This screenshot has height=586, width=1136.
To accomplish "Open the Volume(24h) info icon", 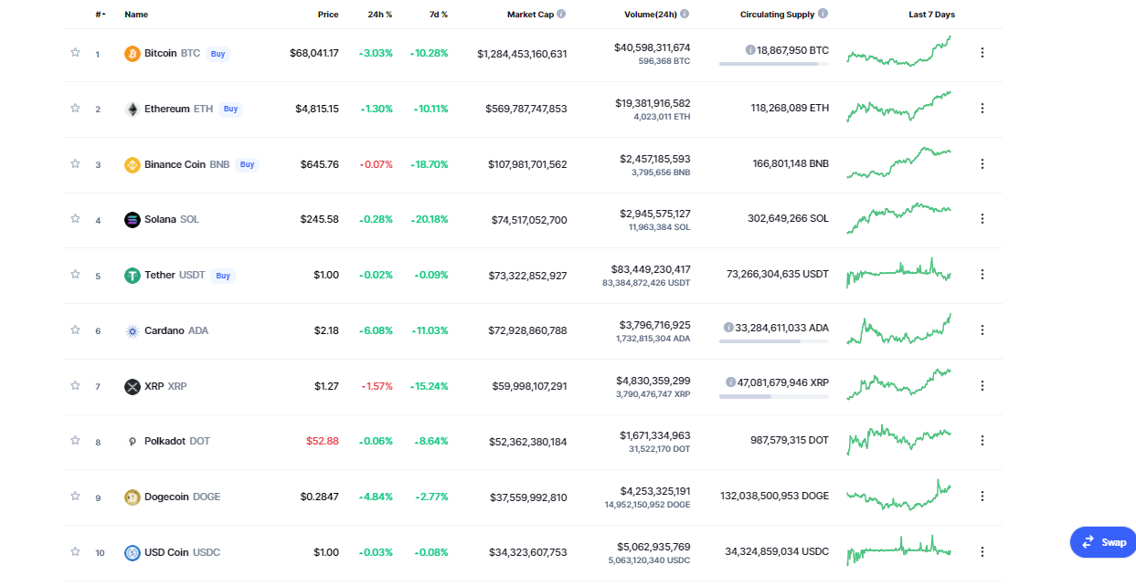I will point(685,15).
